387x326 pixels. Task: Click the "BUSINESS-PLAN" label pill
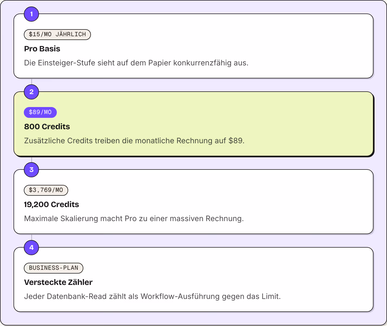tap(54, 268)
